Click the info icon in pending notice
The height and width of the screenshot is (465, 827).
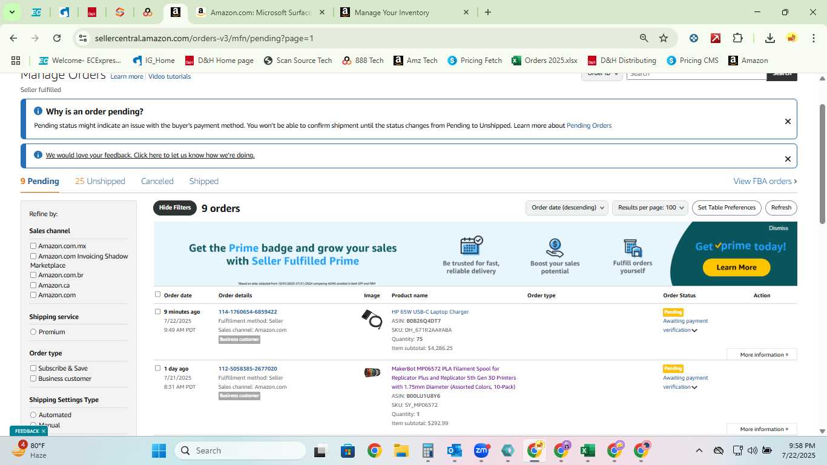[x=38, y=111]
